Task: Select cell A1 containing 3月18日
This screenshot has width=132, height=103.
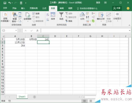Action: tap(15, 39)
